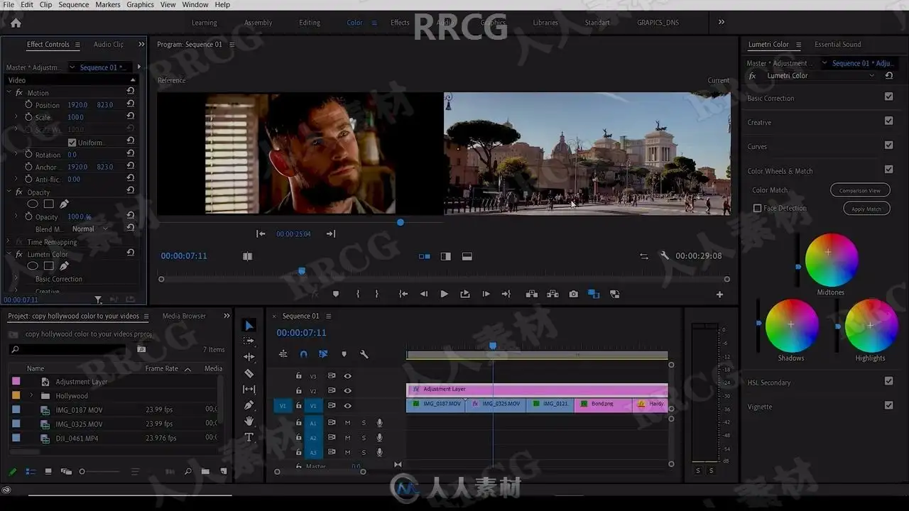Select the Hand tool
This screenshot has height=511, width=909.
tap(249, 422)
